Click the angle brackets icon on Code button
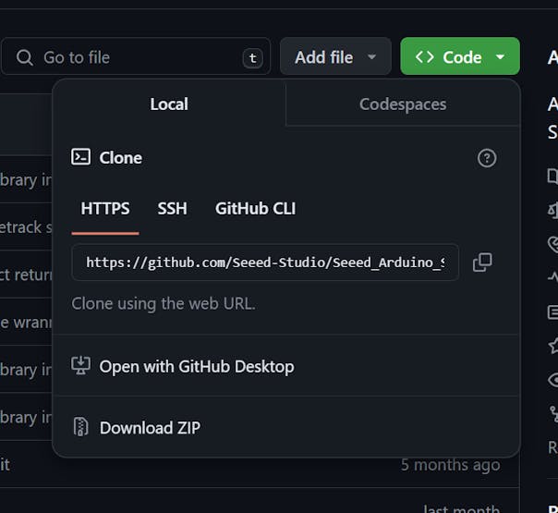Image resolution: width=558 pixels, height=513 pixels. pos(424,57)
